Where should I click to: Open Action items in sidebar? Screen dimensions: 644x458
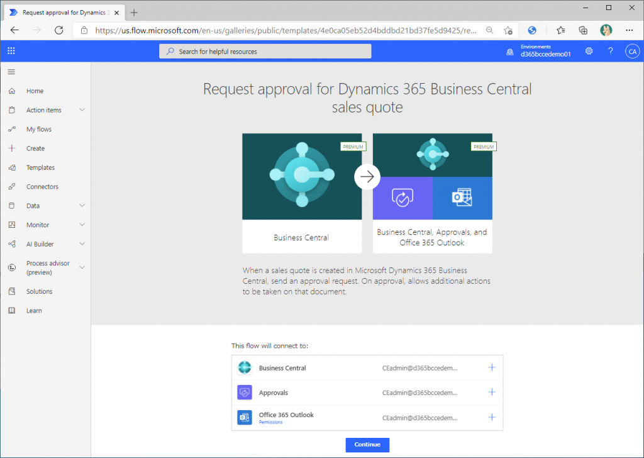[44, 110]
